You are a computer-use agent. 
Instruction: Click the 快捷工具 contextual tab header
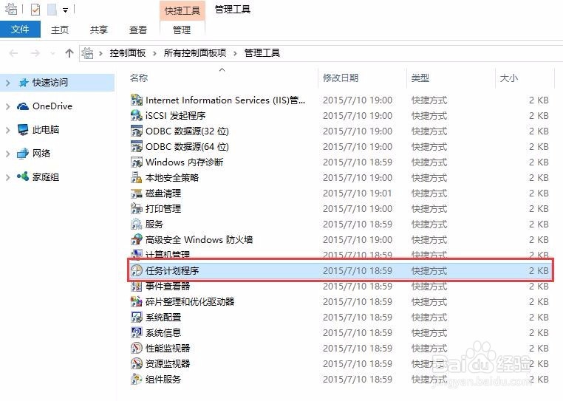(x=182, y=10)
